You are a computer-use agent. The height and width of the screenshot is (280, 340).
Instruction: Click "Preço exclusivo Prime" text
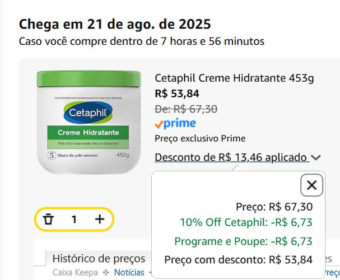coord(200,138)
